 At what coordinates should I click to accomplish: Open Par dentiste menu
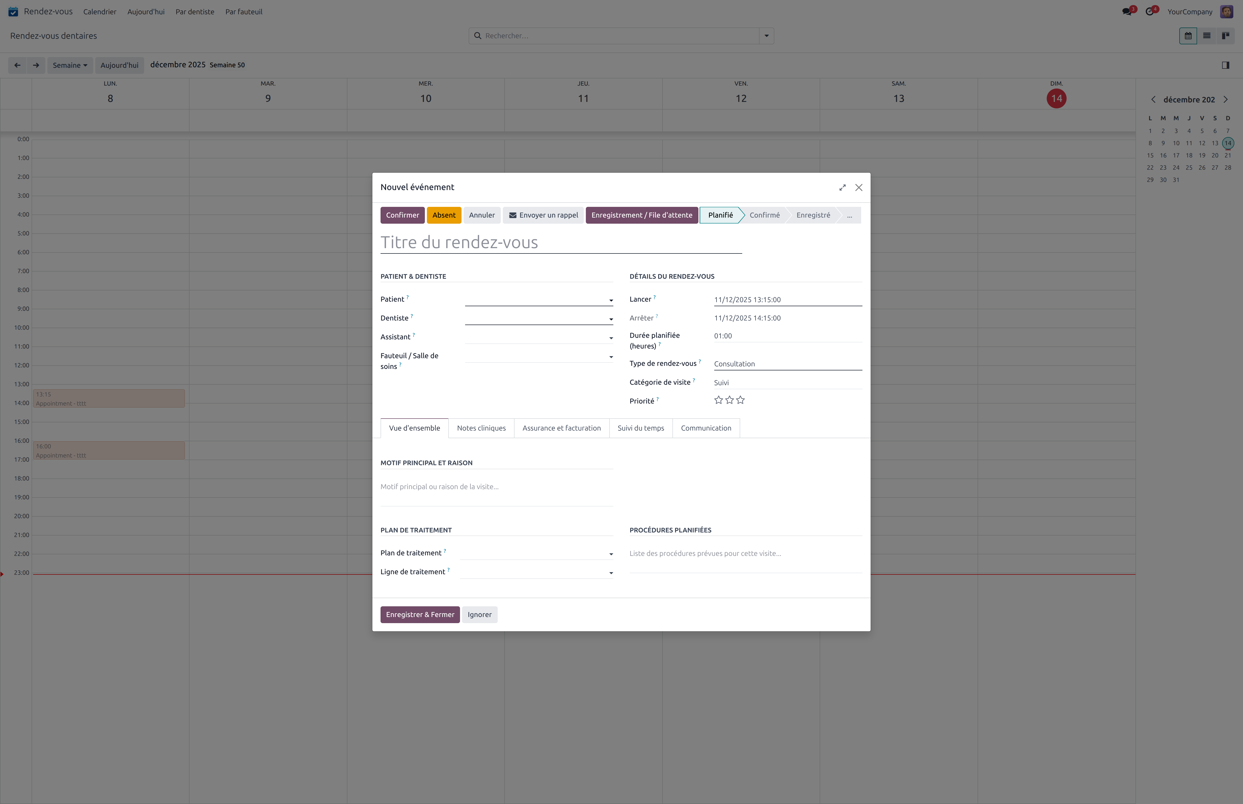pyautogui.click(x=195, y=11)
